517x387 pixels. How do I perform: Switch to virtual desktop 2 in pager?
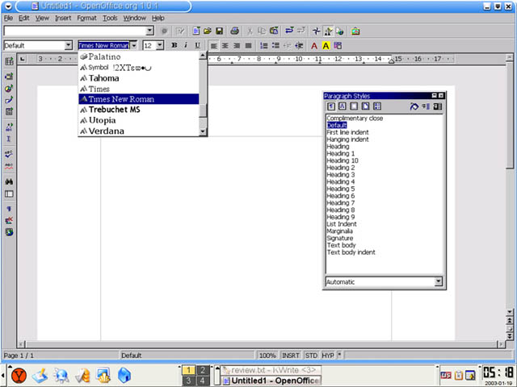[x=203, y=370]
